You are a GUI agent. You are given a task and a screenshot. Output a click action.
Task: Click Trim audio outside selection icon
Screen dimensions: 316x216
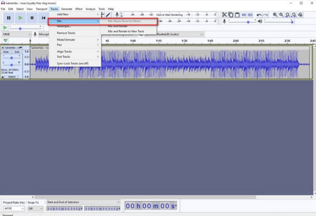[244, 15]
